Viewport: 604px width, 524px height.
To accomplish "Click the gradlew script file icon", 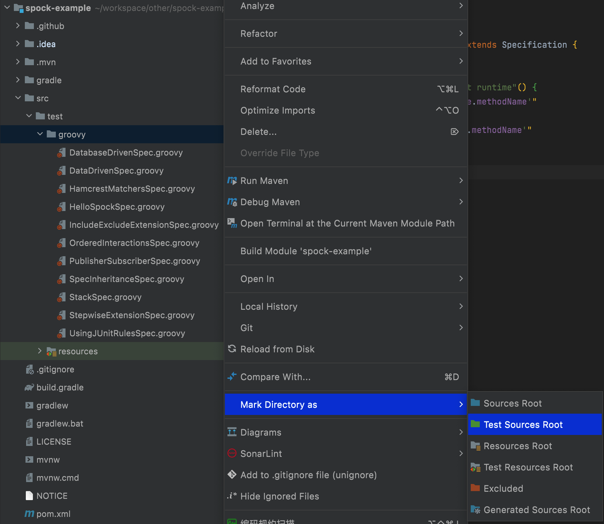I will coord(29,405).
